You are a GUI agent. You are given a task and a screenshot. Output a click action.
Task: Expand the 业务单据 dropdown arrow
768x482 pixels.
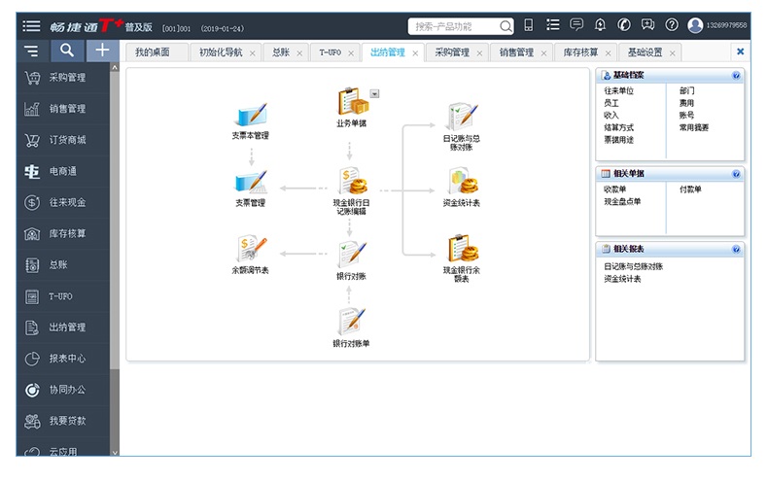point(375,93)
